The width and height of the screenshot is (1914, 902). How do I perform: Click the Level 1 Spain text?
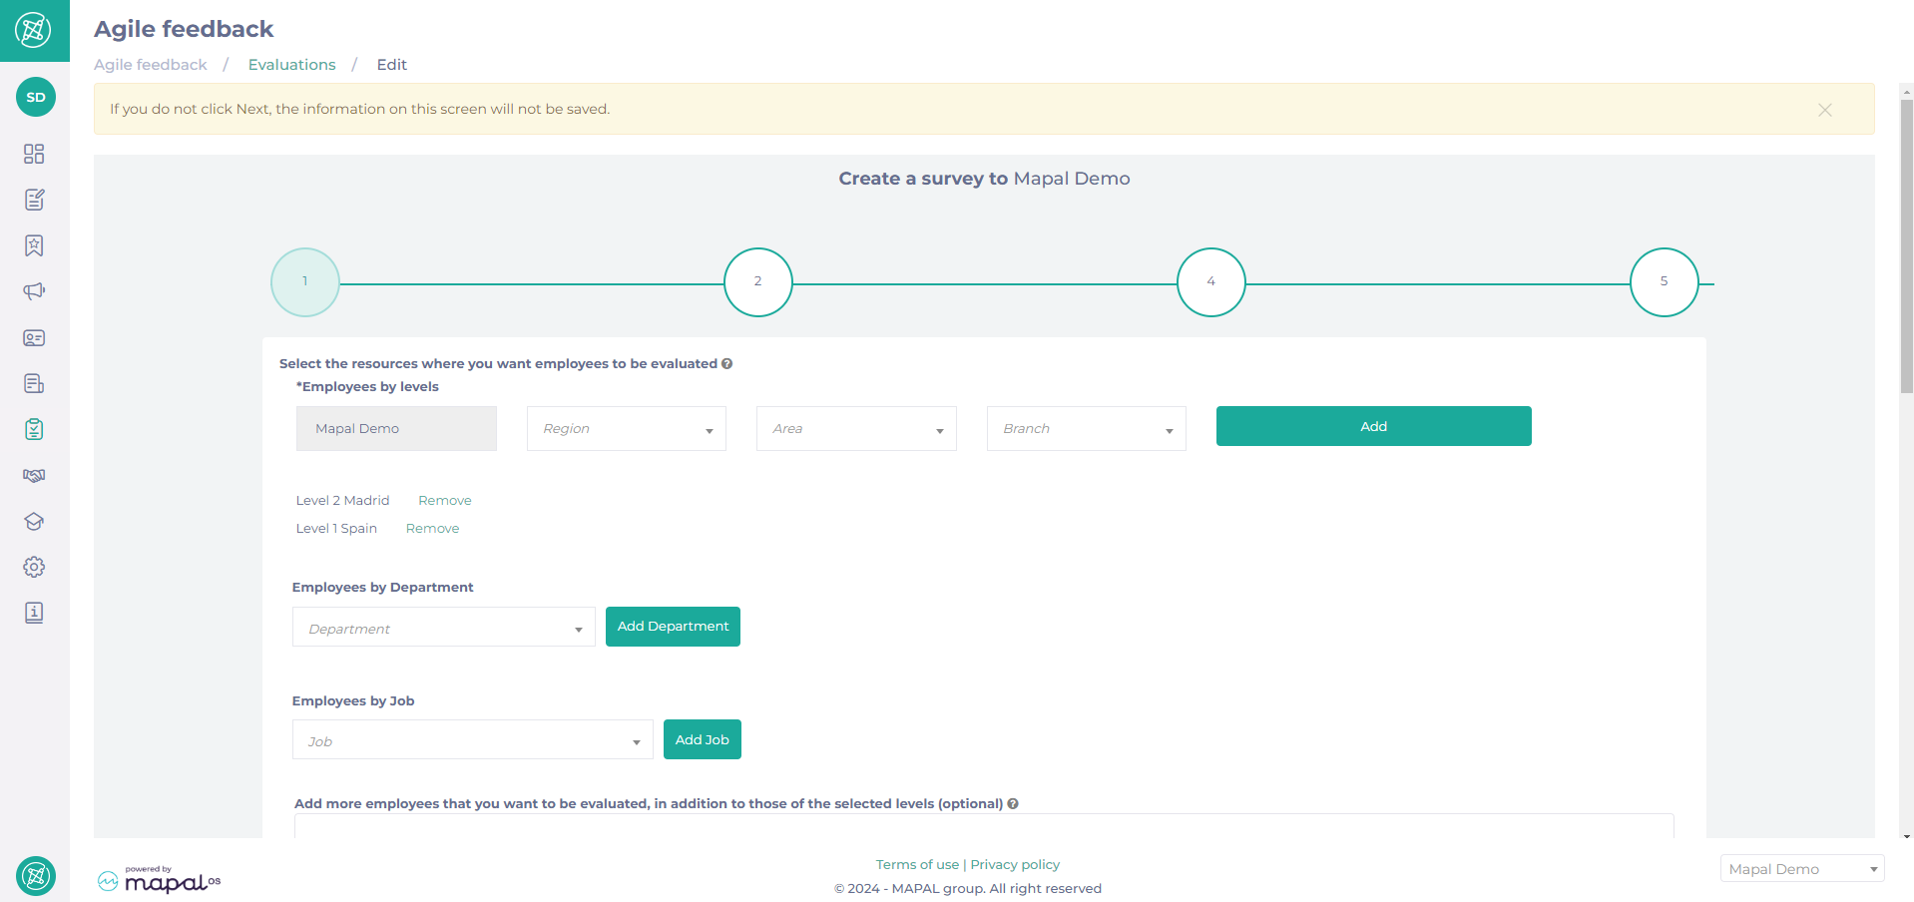click(337, 529)
